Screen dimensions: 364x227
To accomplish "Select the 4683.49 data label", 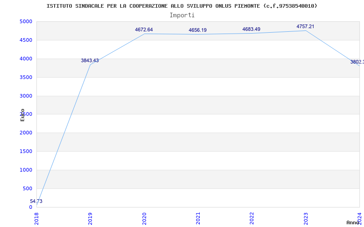I will click(x=252, y=29).
